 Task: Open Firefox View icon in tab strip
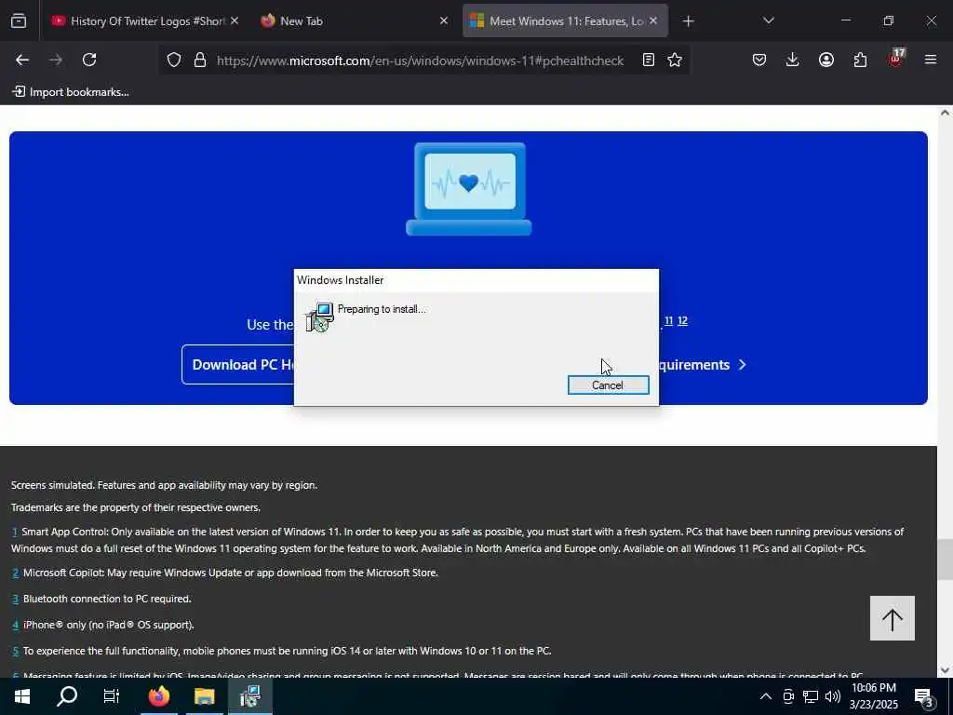click(19, 20)
